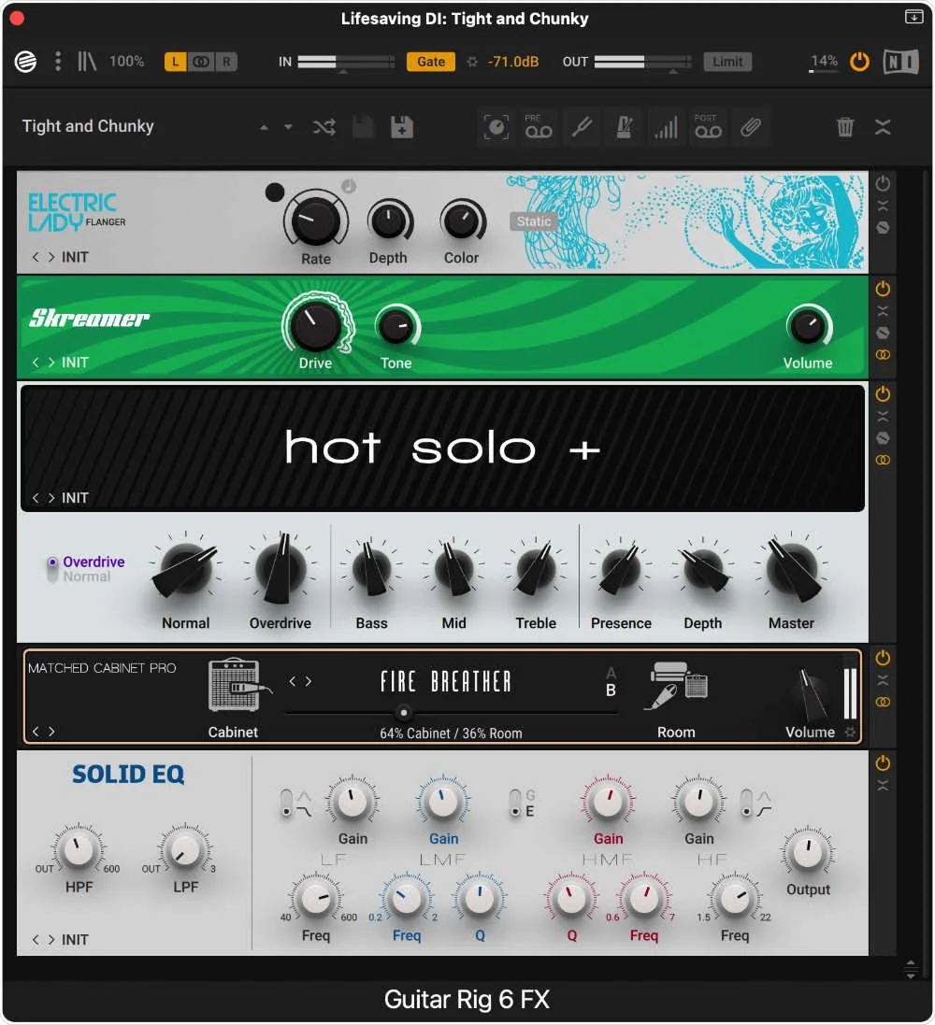Select cabinet variant B
The width and height of the screenshot is (935, 1025).
point(611,690)
